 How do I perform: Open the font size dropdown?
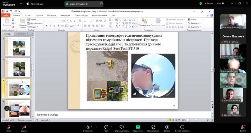(68, 21)
